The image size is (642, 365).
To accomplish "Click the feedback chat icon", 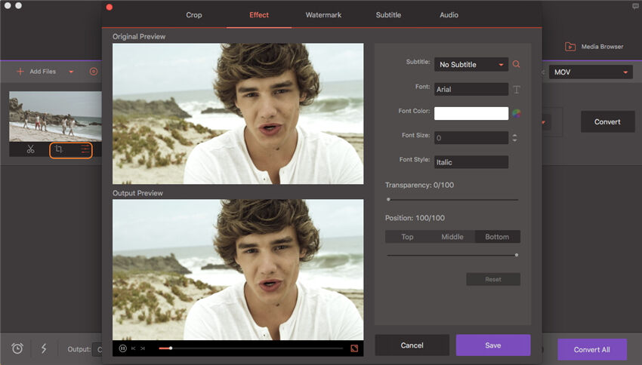I will tap(635, 7).
